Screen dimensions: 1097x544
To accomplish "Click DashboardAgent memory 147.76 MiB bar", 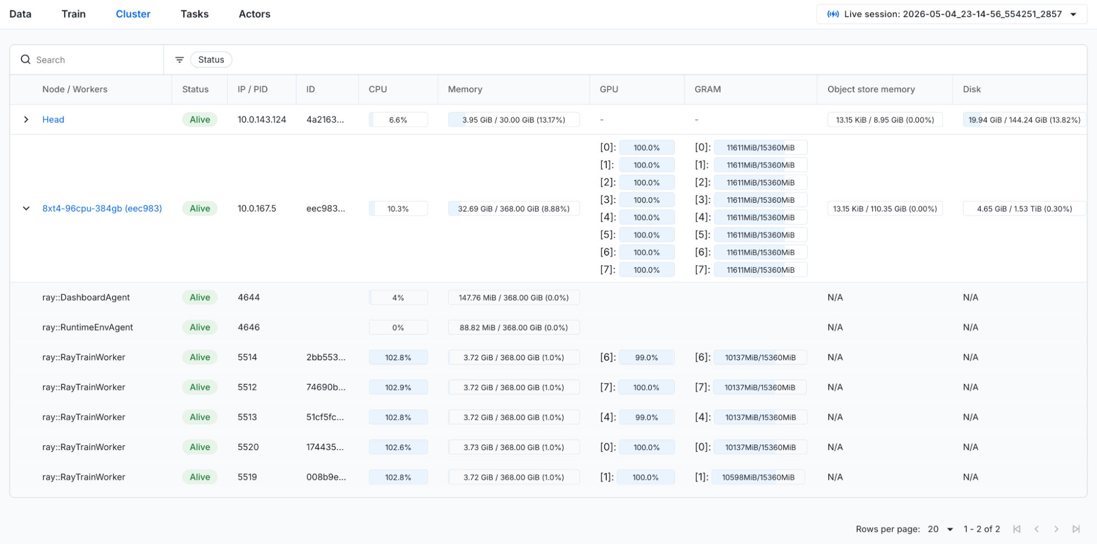I will pyautogui.click(x=514, y=298).
